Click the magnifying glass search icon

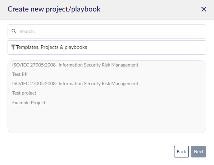click(14, 31)
